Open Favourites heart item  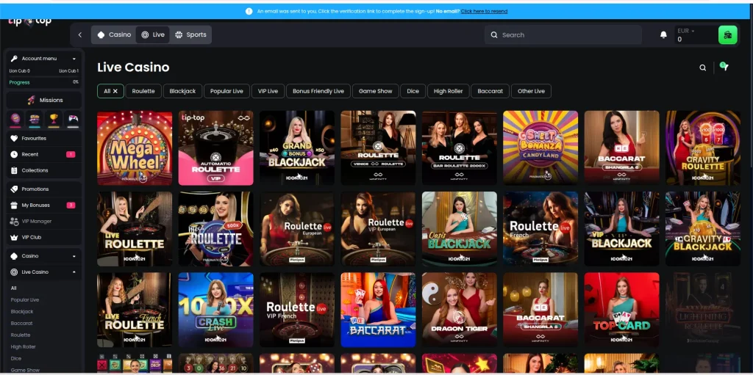pyautogui.click(x=43, y=138)
